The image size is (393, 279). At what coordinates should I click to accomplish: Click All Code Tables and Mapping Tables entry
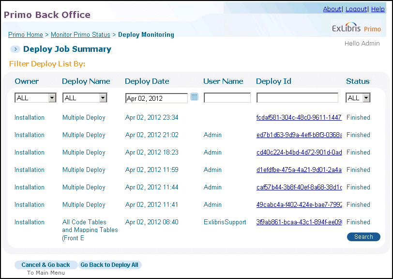pyautogui.click(x=90, y=230)
